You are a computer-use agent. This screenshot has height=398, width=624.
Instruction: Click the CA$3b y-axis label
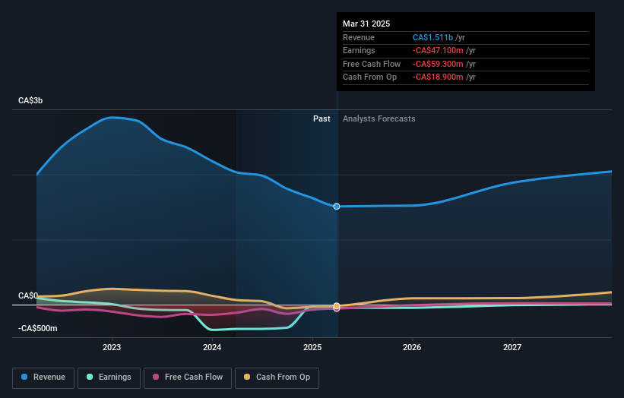(x=30, y=100)
